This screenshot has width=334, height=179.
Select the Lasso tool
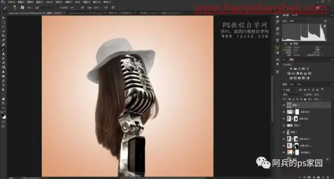coord(3,26)
